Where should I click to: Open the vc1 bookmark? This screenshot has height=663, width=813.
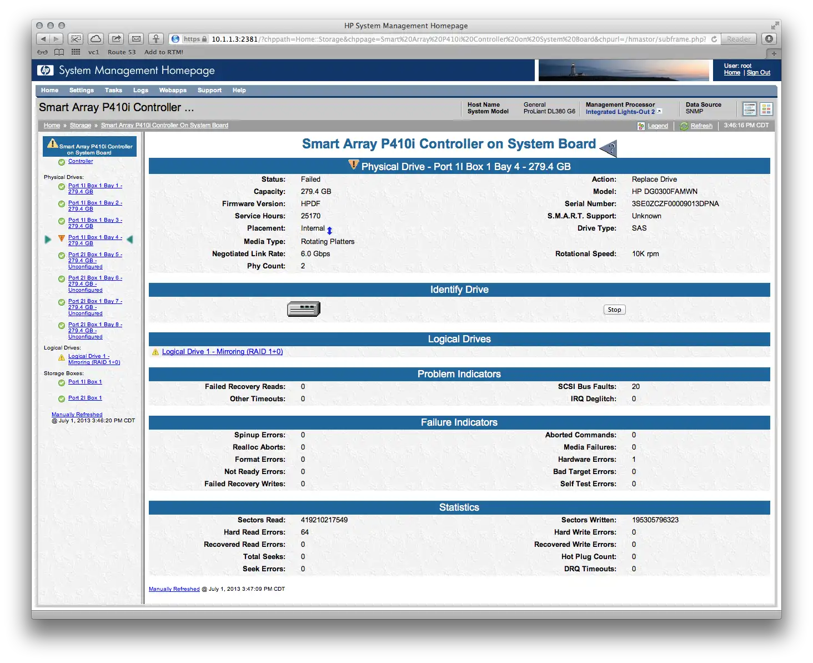click(93, 52)
